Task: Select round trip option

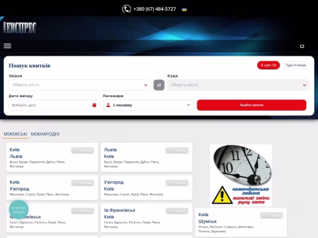Action: pos(295,65)
